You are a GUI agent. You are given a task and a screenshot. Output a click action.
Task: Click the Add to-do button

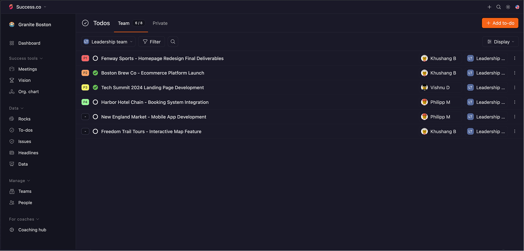(500, 23)
